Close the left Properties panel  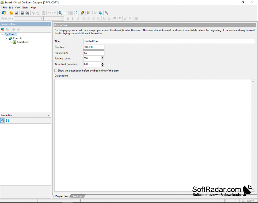(x=49, y=115)
